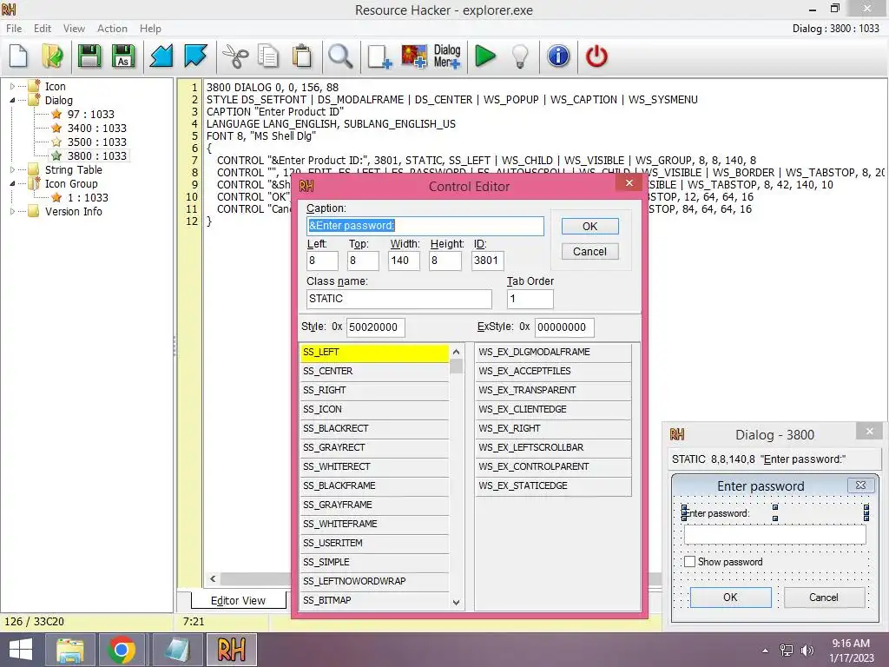Click the style list scroll-down arrow

coord(457,603)
